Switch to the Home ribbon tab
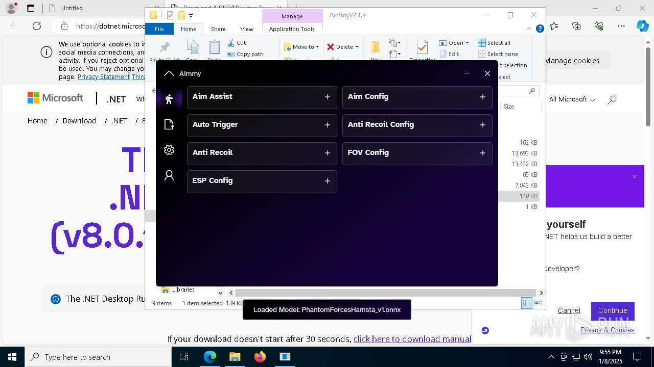This screenshot has height=367, width=654. click(x=188, y=29)
